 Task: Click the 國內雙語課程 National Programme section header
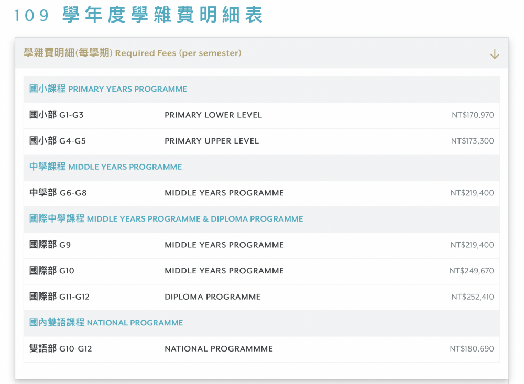tap(106, 323)
